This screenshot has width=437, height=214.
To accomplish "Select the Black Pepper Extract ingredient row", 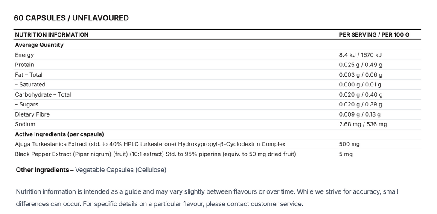I will point(155,154).
